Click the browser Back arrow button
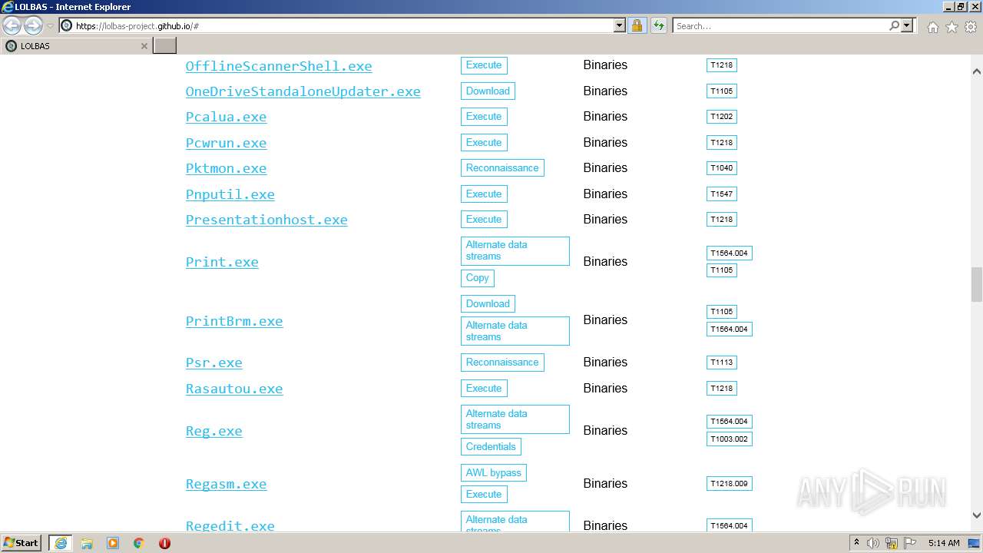Screen dimensions: 983x553 [12, 26]
